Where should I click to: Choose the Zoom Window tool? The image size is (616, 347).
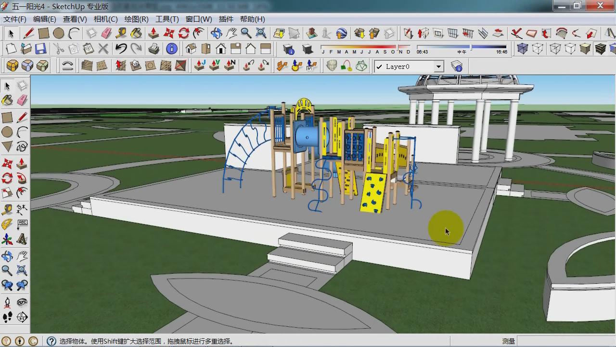click(22, 270)
